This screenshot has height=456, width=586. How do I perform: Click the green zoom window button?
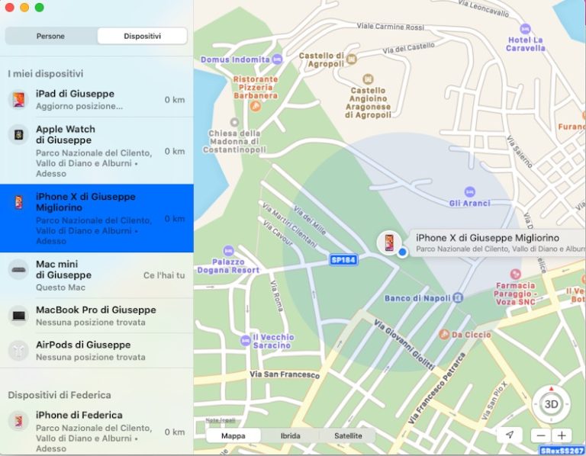pyautogui.click(x=39, y=8)
